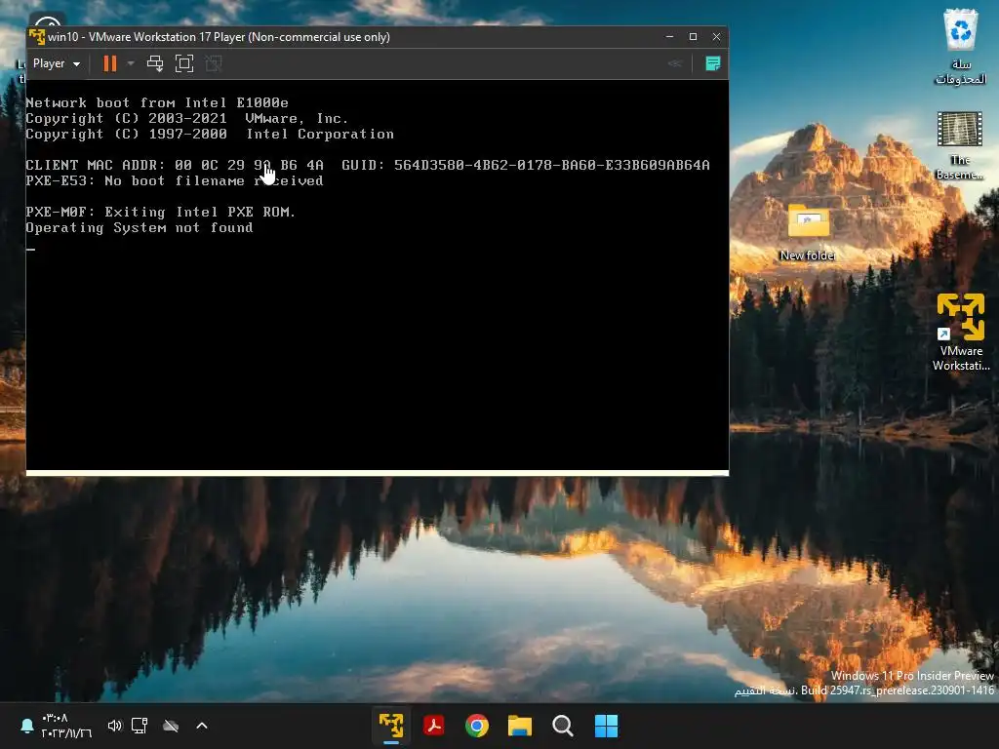Enter full screen mode in VMware Player
This screenshot has height=749, width=999.
184,63
